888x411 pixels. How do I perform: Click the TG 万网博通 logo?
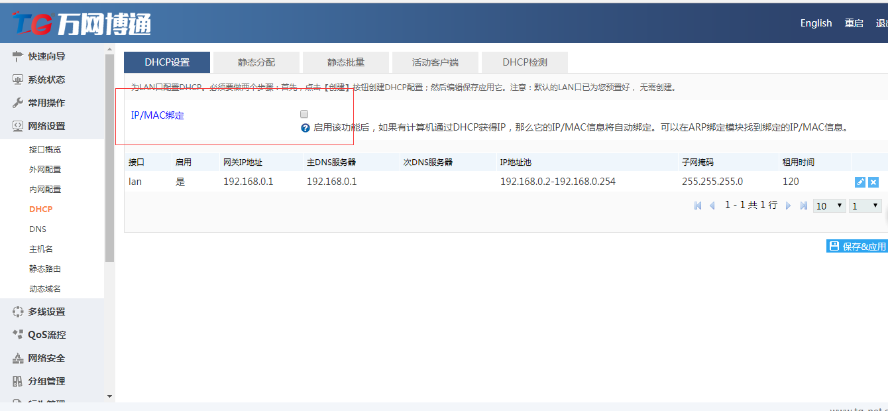point(82,24)
